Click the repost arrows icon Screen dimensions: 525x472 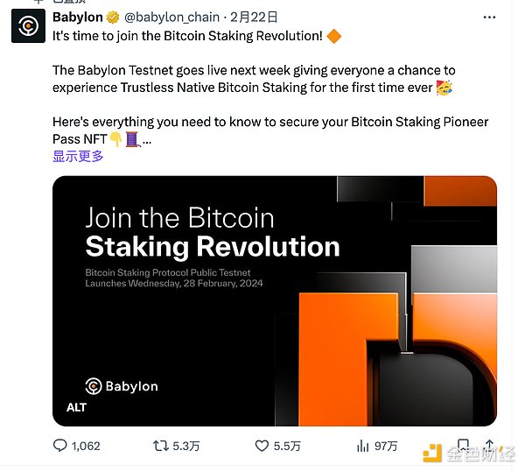pos(160,446)
